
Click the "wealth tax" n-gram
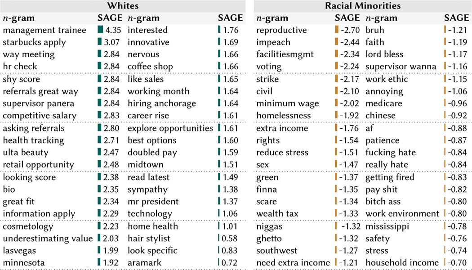point(276,214)
